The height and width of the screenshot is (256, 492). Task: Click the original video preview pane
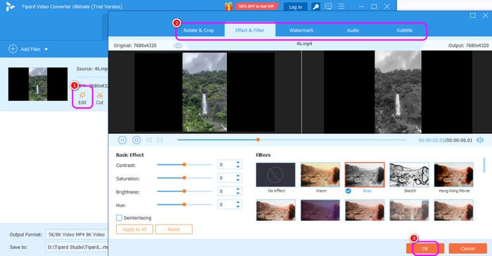pyautogui.click(x=205, y=92)
